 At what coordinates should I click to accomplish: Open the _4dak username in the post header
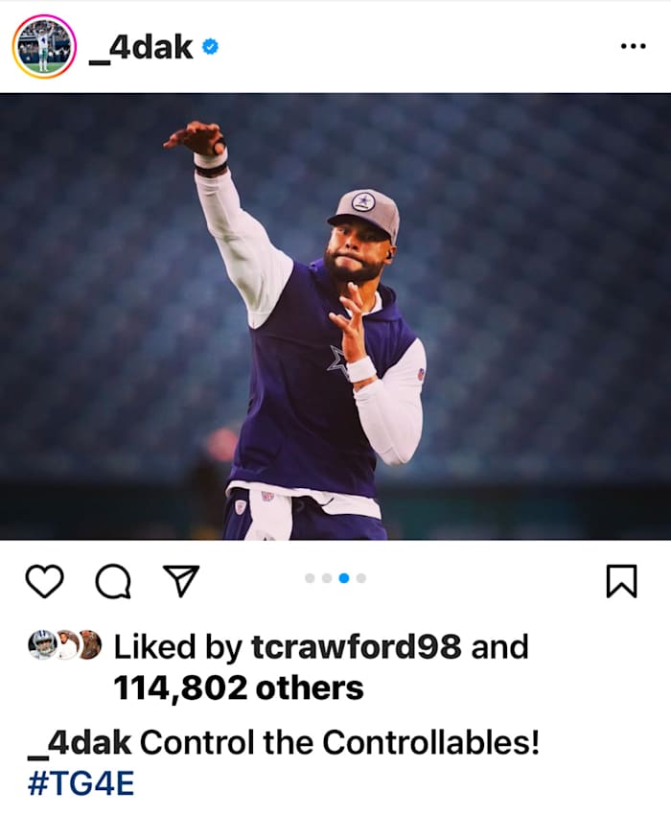[x=140, y=46]
